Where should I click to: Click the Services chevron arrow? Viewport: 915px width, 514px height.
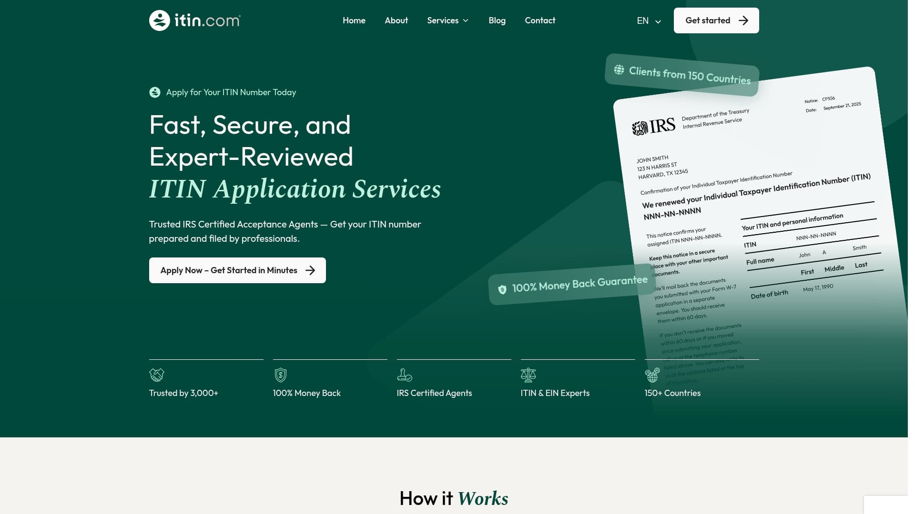(x=466, y=20)
